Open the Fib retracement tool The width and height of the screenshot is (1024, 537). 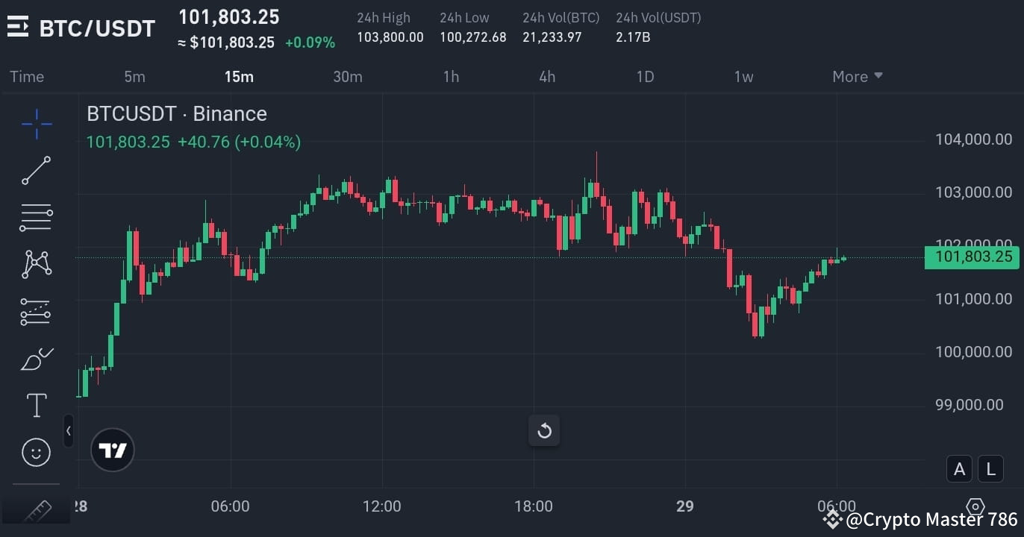pos(35,217)
